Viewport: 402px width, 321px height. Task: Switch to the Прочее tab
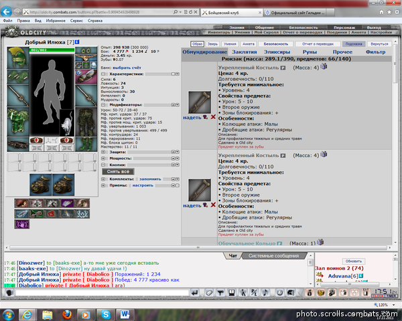(x=342, y=52)
